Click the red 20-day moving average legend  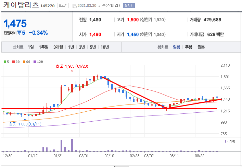16,62
